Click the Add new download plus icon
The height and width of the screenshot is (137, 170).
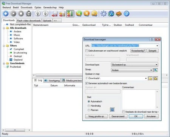click(x=6, y=14)
